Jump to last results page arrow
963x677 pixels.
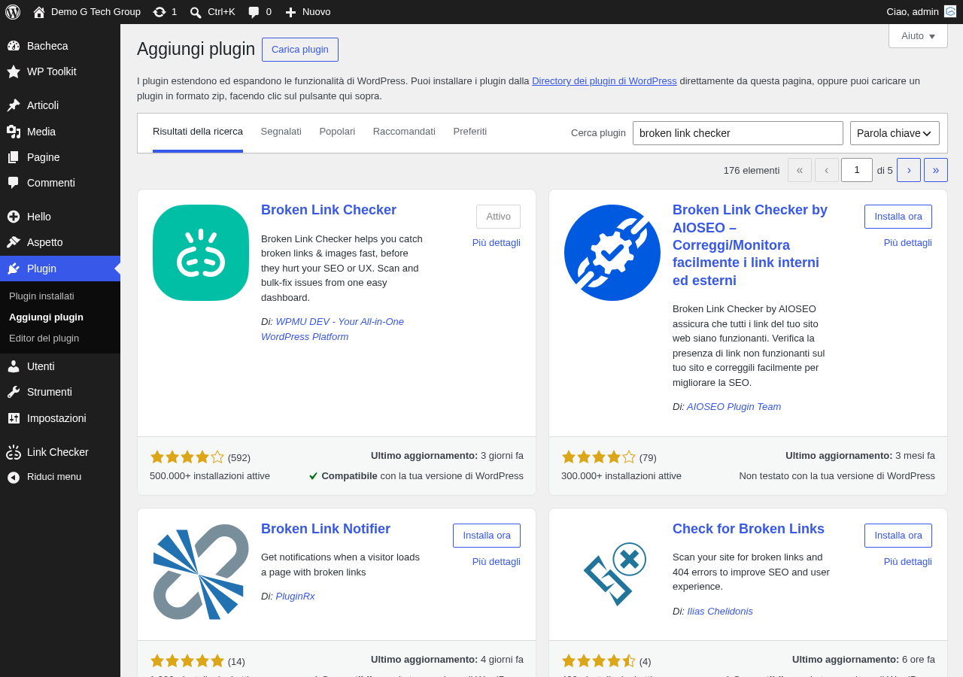tap(936, 170)
